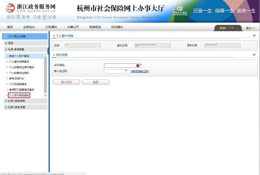Click the 修改信息 section title arrow
Screen dimensions: 260x175
click(x=54, y=55)
